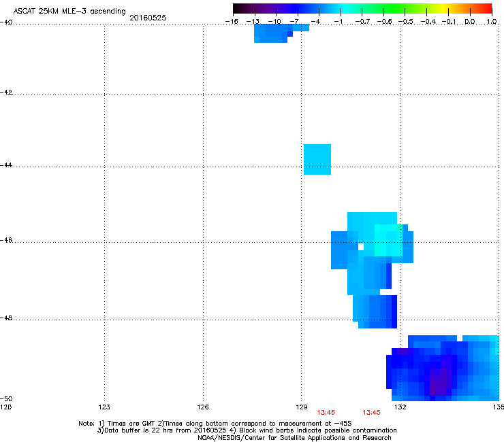This screenshot has width=504, height=442.
Task: Click the '-0.1' color scale label
Action: click(x=448, y=22)
